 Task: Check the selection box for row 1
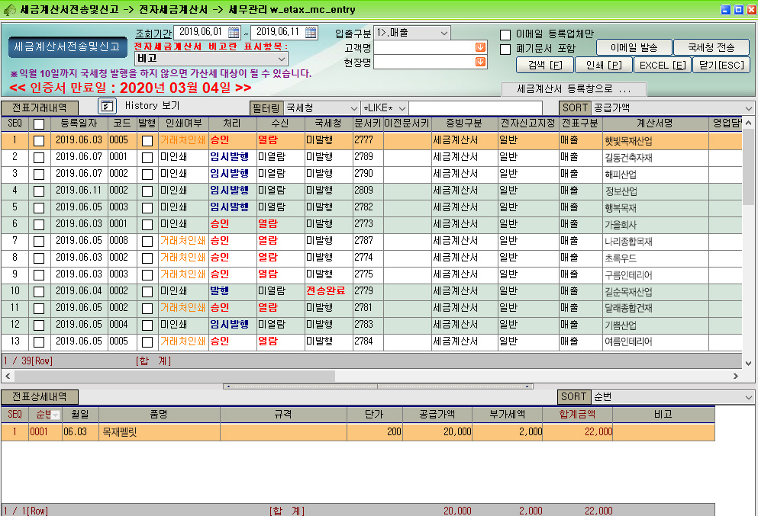39,141
